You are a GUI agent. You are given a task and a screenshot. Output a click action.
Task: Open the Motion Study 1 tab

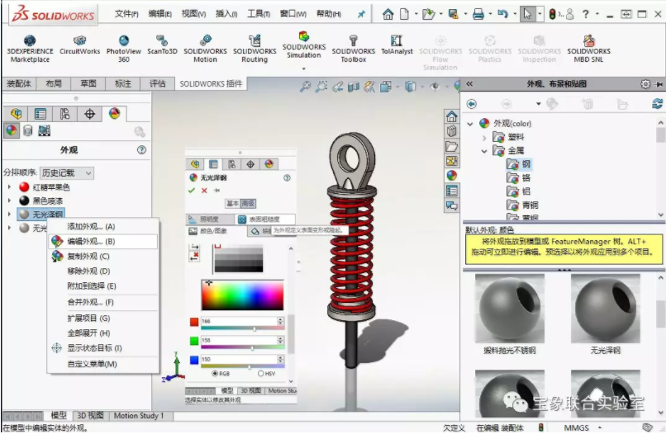pos(139,415)
